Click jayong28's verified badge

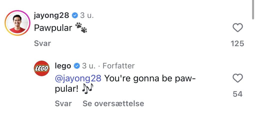[74, 16]
